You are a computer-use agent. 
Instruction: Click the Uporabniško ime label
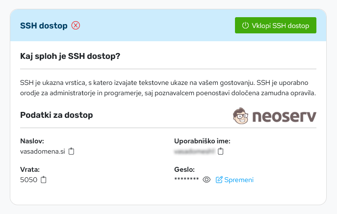pos(202,141)
